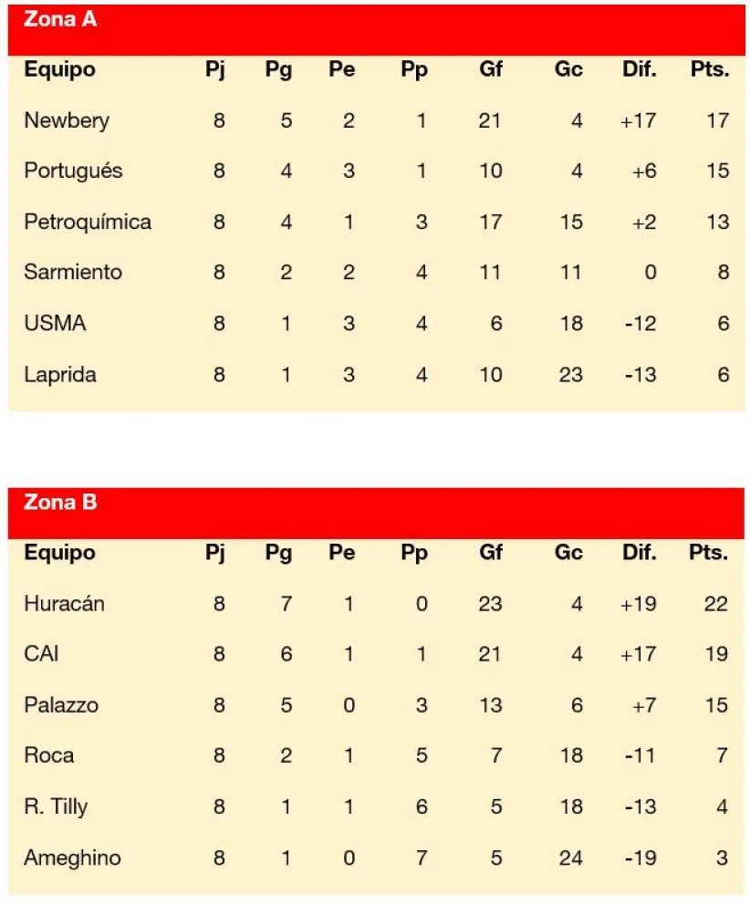Select the Gf column header in Zona B
Image resolution: width=750 pixels, height=905 pixels.
(x=491, y=553)
